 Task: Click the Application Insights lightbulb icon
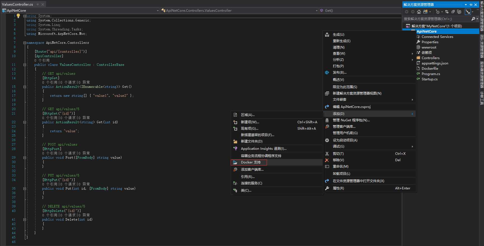(235, 149)
